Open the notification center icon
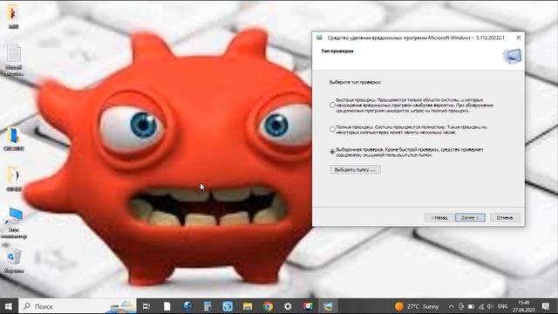This screenshot has width=558, height=314. [x=546, y=306]
